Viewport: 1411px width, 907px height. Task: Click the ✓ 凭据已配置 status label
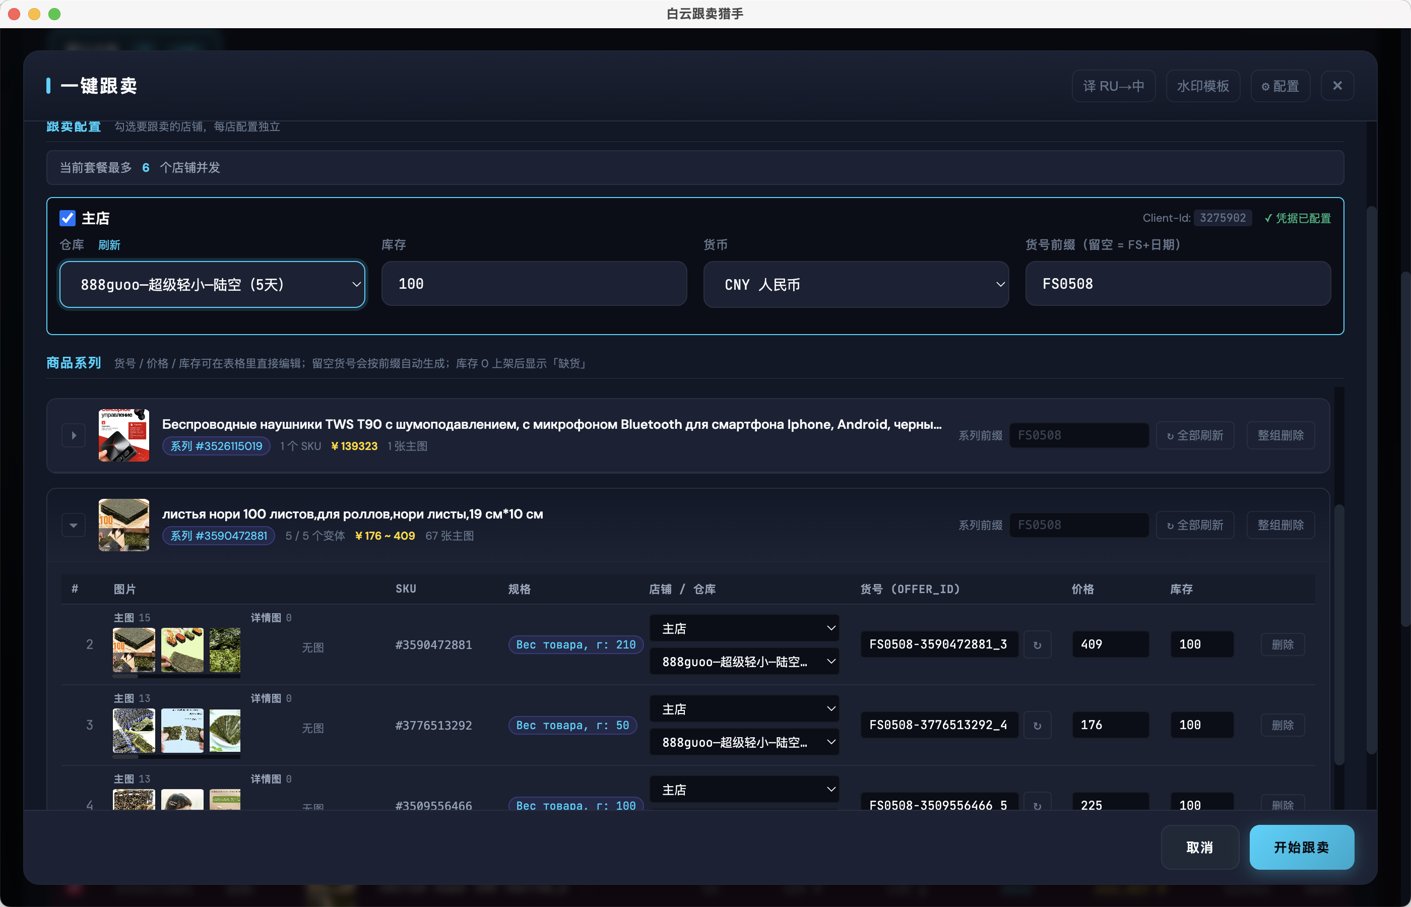(x=1297, y=219)
